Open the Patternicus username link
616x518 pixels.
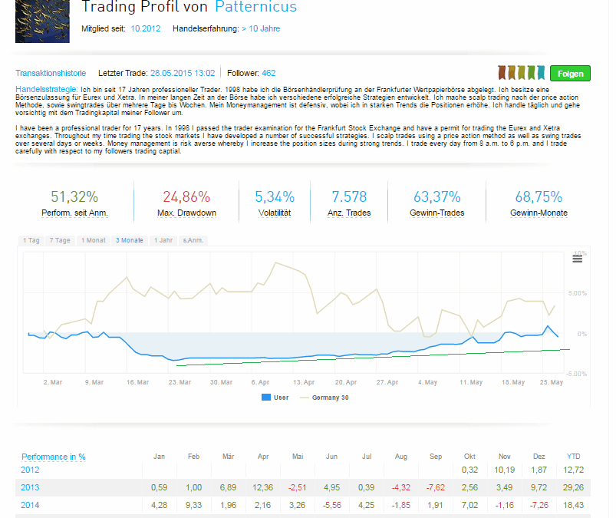pyautogui.click(x=255, y=8)
